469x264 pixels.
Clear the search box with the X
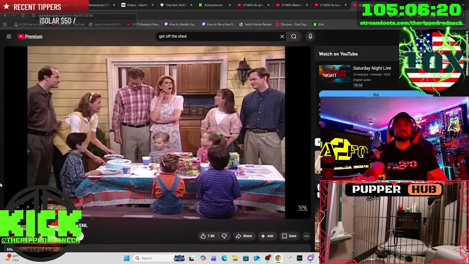point(282,36)
